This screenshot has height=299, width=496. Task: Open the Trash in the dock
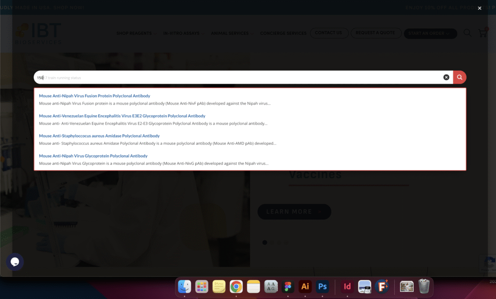(x=424, y=286)
